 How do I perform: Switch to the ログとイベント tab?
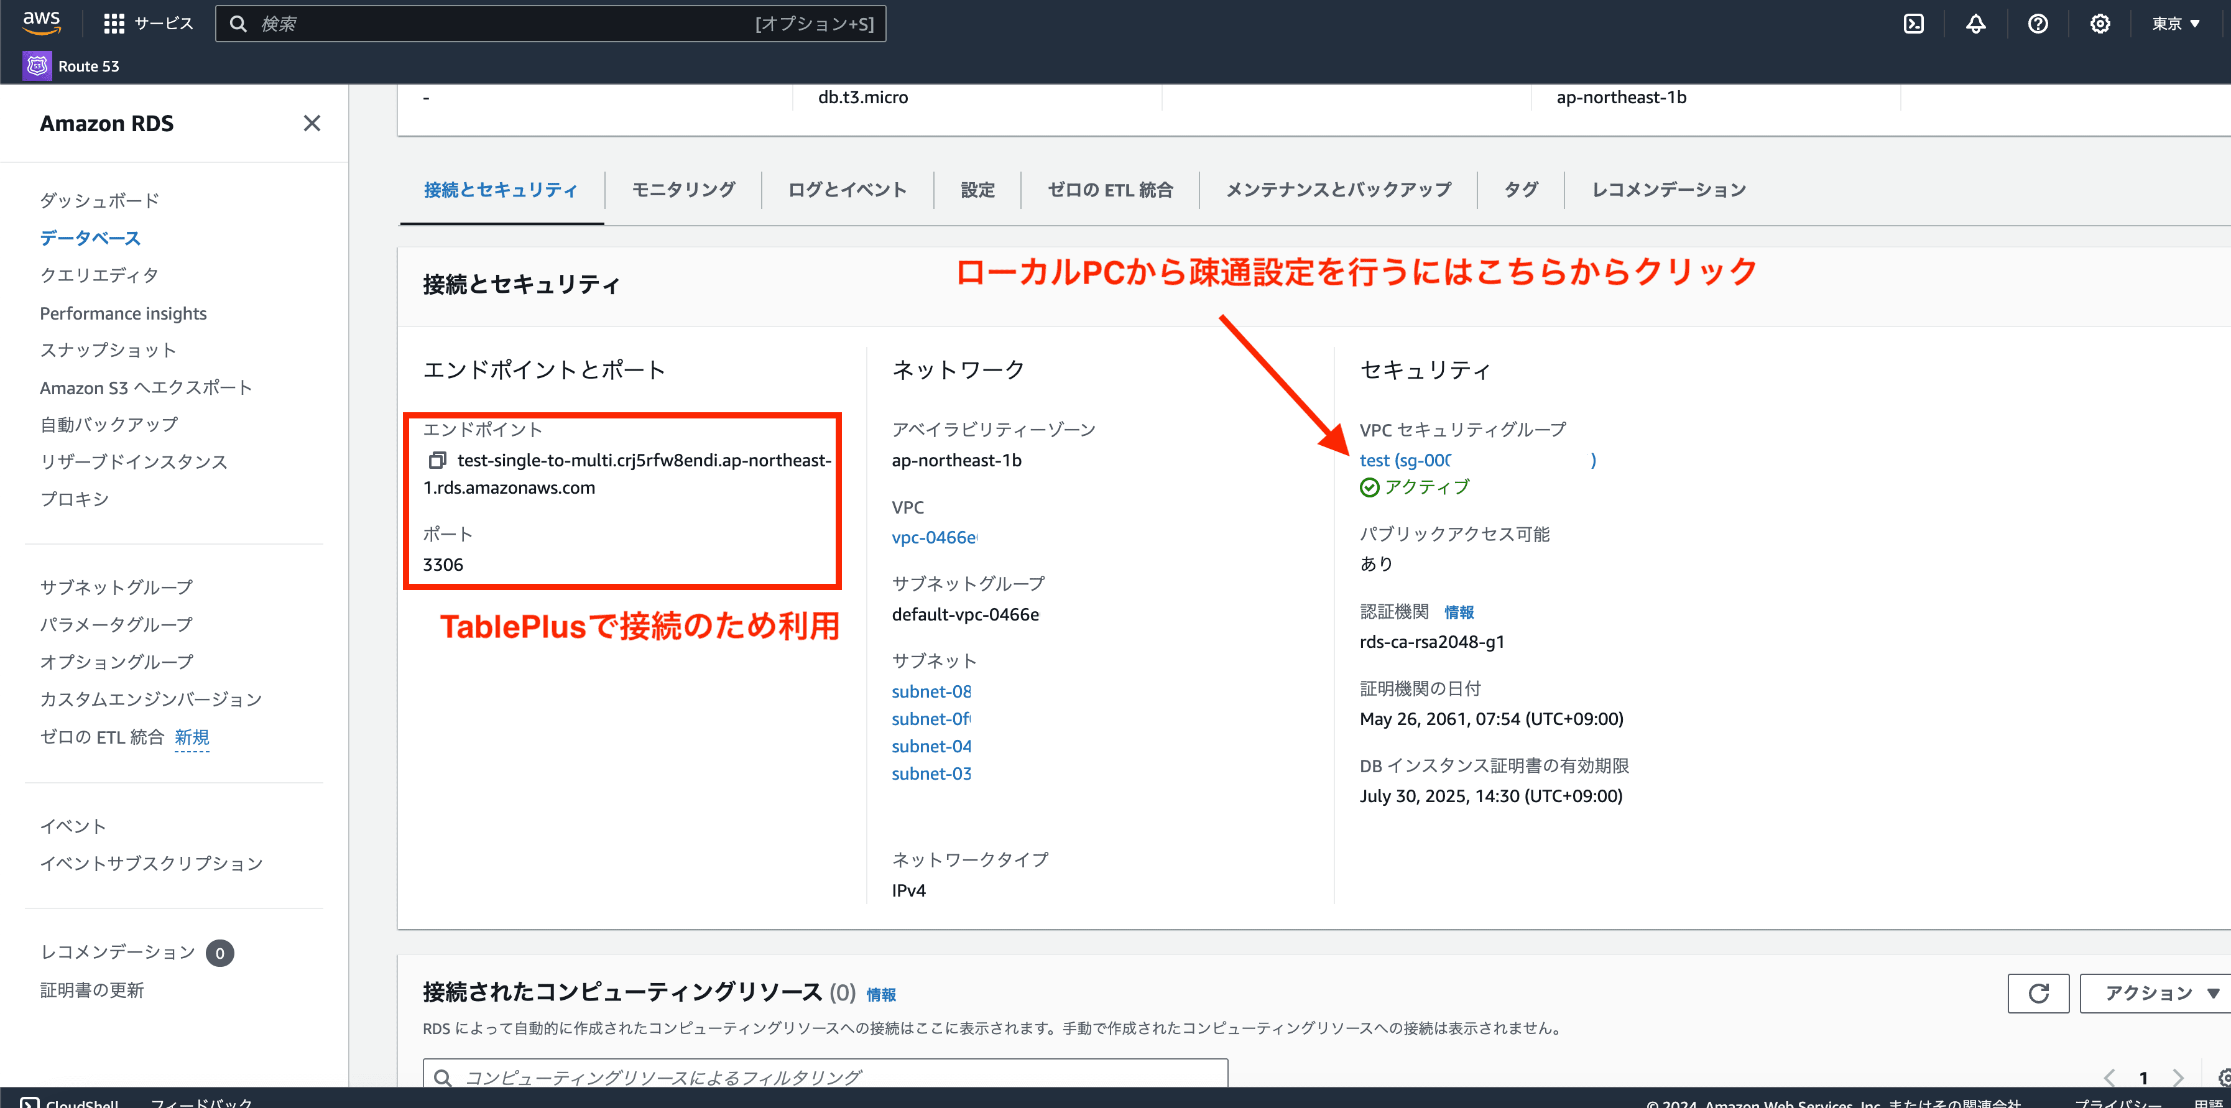pos(847,190)
